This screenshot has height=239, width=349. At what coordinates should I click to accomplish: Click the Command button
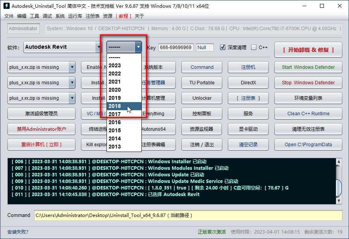point(202,67)
